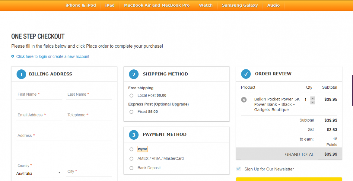Viewport: 353px width, 181px height.
Task: Remove Belkin Pocket Power item from order
Action: (x=244, y=100)
